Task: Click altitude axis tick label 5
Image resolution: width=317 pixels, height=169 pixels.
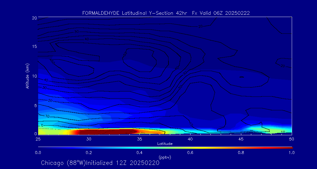Action: [35, 106]
